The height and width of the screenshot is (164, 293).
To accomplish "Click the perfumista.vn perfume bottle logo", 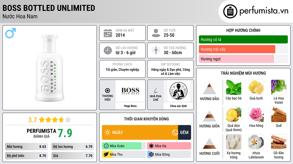I will pos(230,11).
